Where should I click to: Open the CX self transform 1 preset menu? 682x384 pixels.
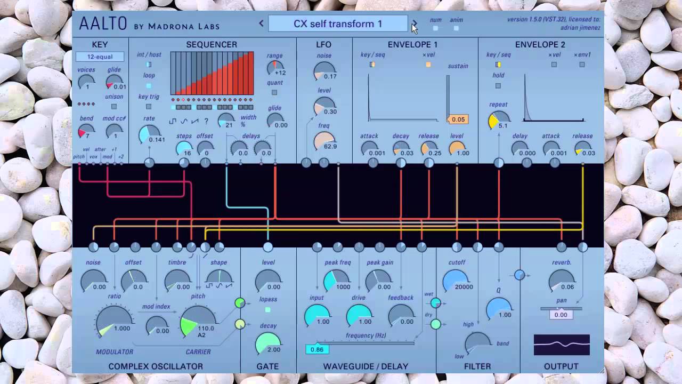(338, 23)
